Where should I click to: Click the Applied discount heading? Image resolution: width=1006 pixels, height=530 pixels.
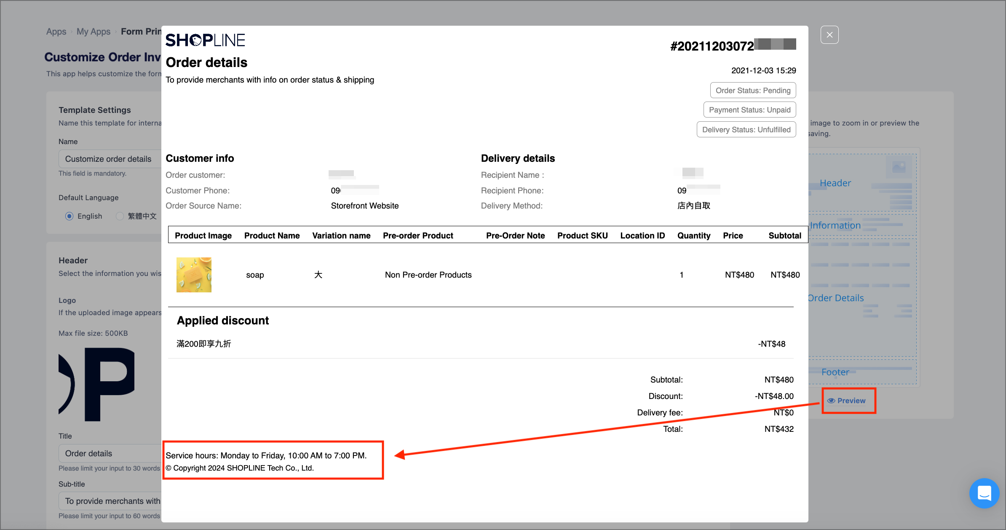click(222, 321)
